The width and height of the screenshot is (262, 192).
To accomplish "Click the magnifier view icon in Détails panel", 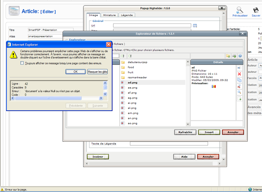I will (240, 92).
